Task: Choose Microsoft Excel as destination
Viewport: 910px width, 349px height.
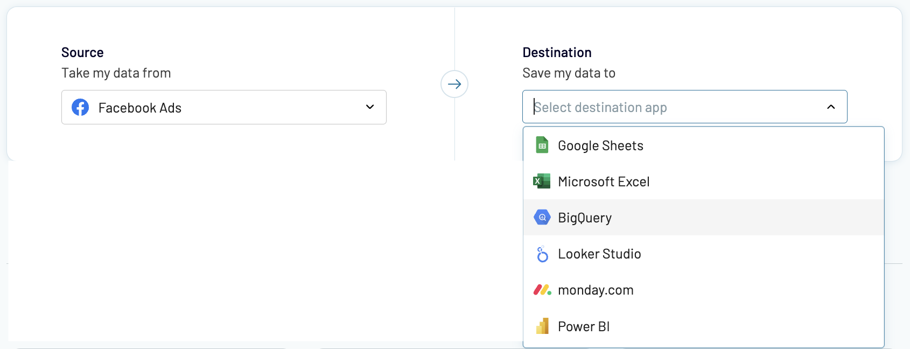Action: [704, 182]
